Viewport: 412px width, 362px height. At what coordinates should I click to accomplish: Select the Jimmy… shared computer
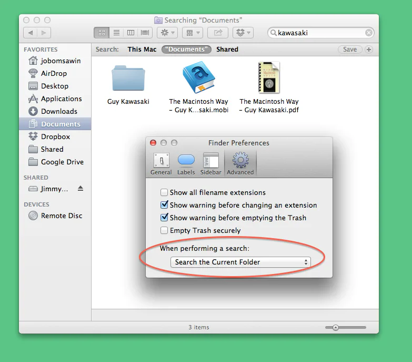pyautogui.click(x=48, y=189)
